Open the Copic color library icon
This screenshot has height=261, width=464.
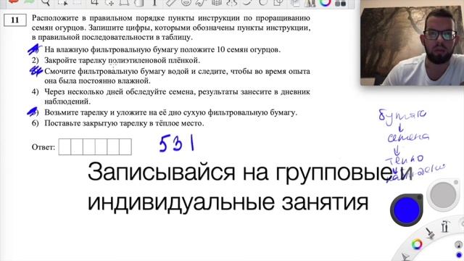point(341,3)
